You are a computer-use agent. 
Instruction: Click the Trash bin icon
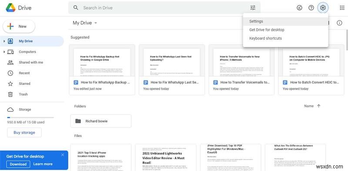click(10, 94)
